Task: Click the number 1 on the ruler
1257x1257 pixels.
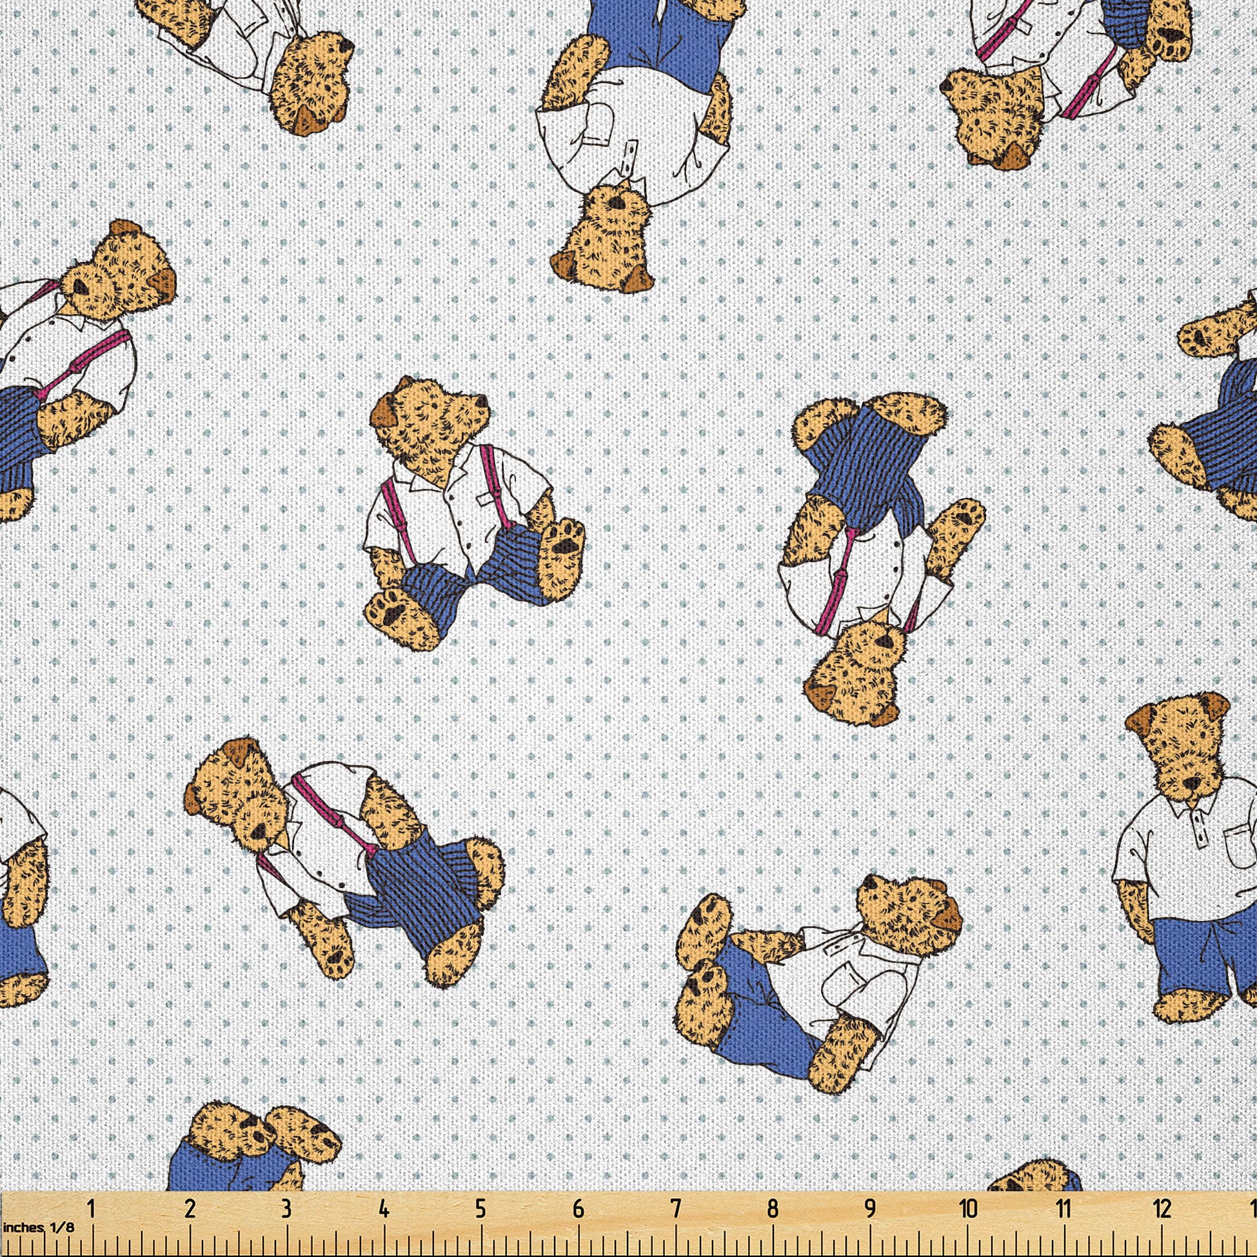Action: [x=92, y=1209]
